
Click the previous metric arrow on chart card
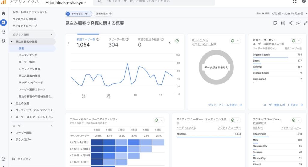coord(69,43)
